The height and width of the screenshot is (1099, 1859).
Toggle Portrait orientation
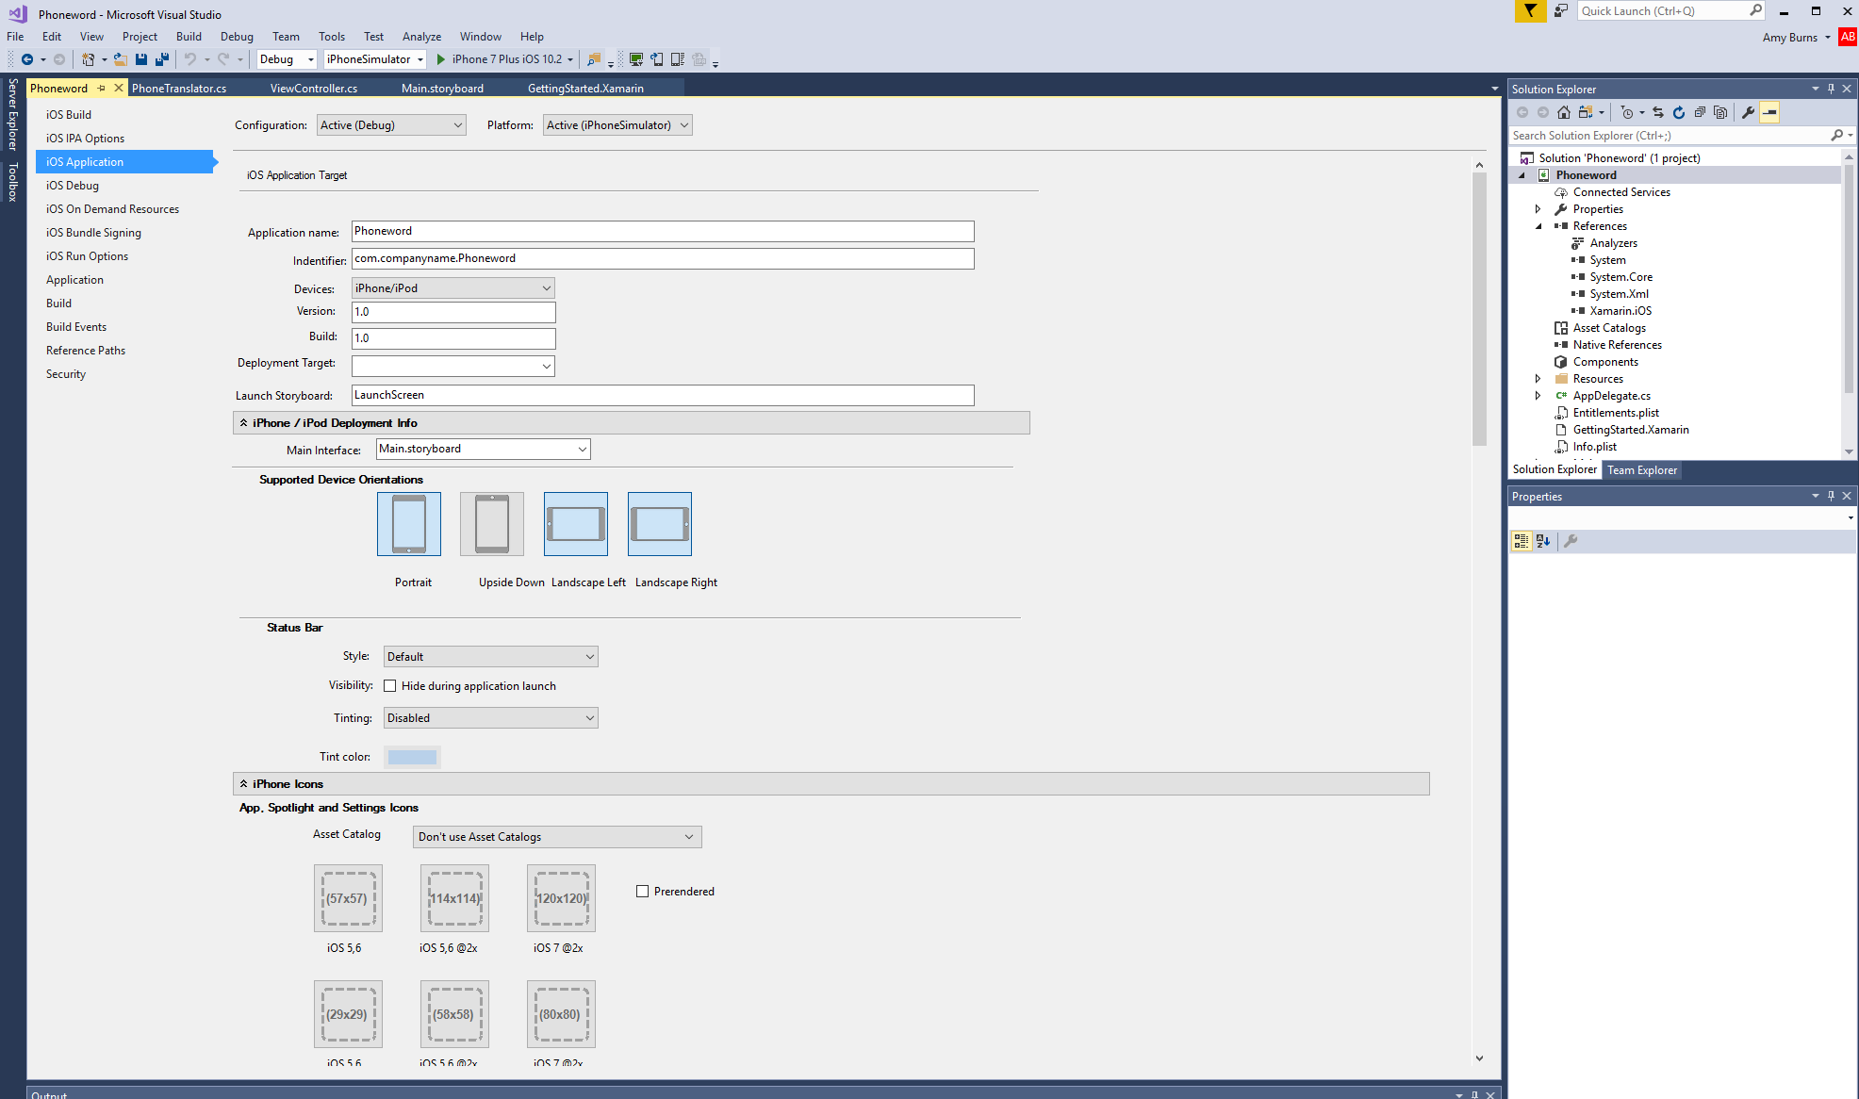[409, 524]
